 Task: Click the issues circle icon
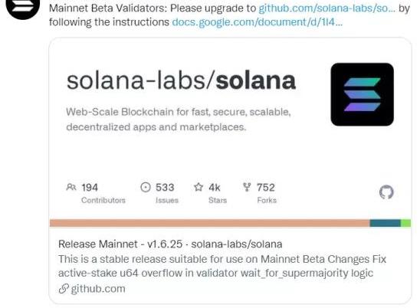pyautogui.click(x=146, y=187)
